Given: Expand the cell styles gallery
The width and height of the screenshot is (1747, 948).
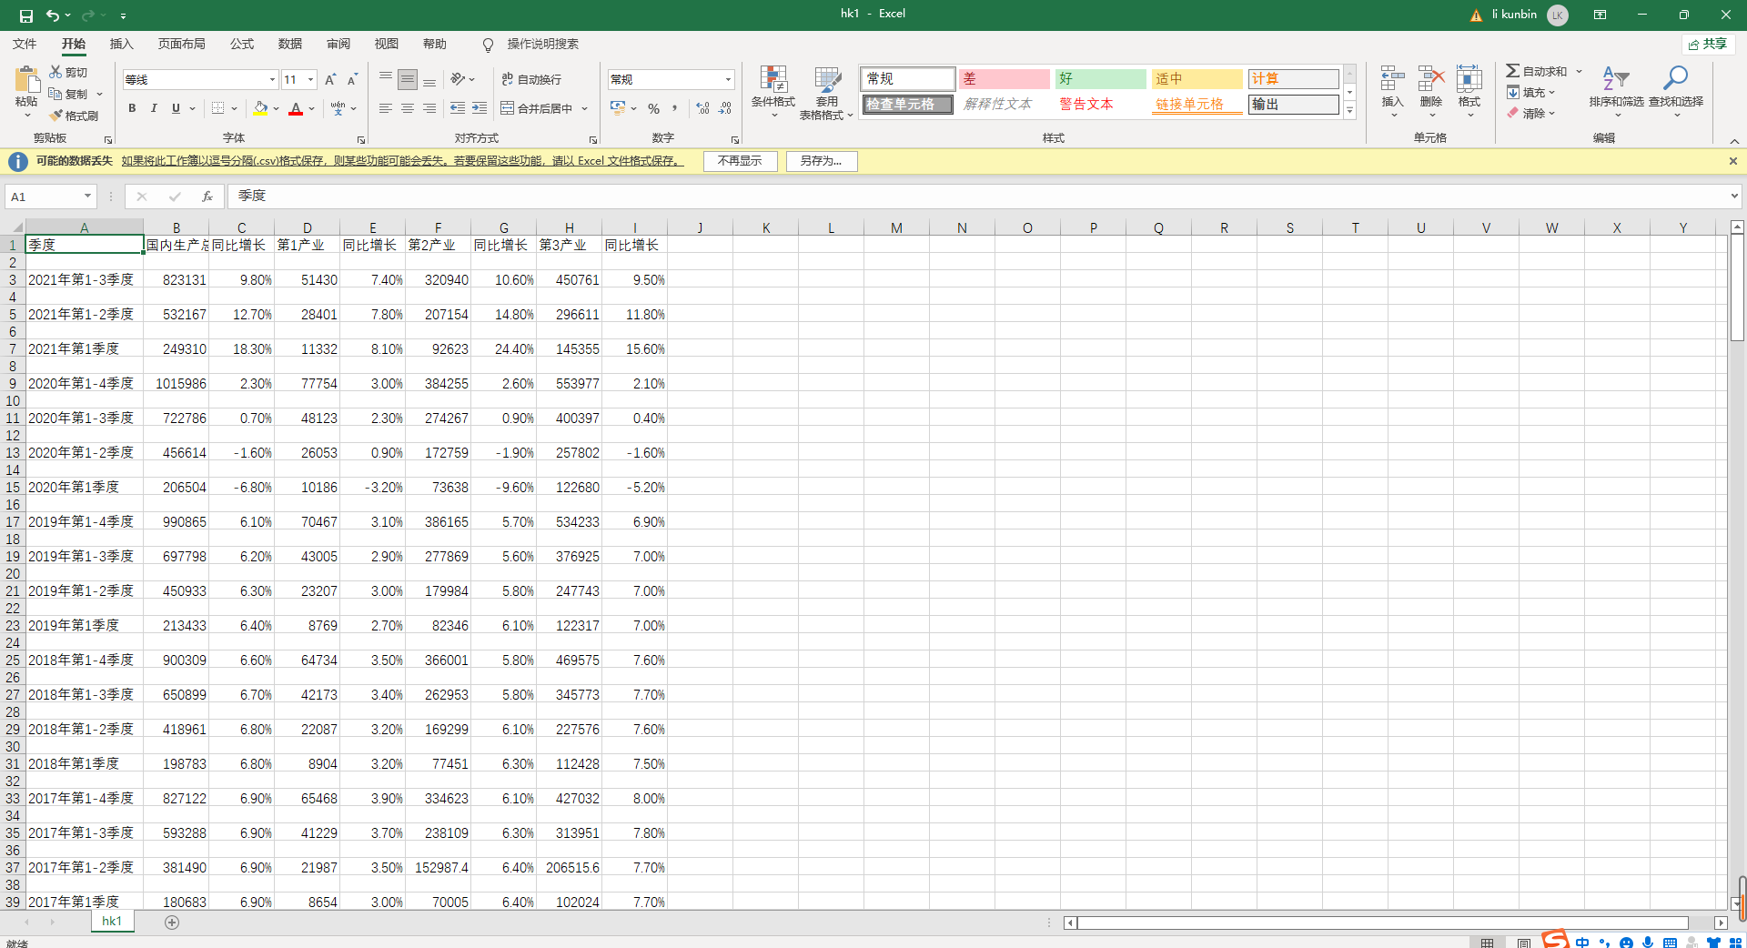Looking at the screenshot, I should click(x=1349, y=111).
